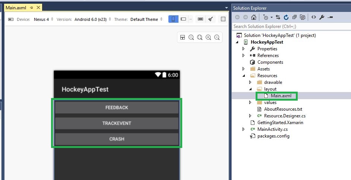Viewport: 351px width, 180px height.
Task: Click the Forward navigation arrow in Solution Explorer
Action: pyautogui.click(x=245, y=17)
